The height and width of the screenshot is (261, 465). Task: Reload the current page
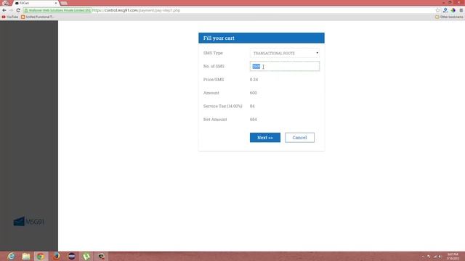[18, 10]
